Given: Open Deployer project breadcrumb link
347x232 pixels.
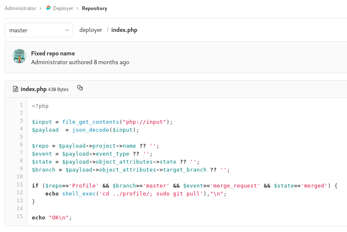Looking at the screenshot, I should pos(63,8).
